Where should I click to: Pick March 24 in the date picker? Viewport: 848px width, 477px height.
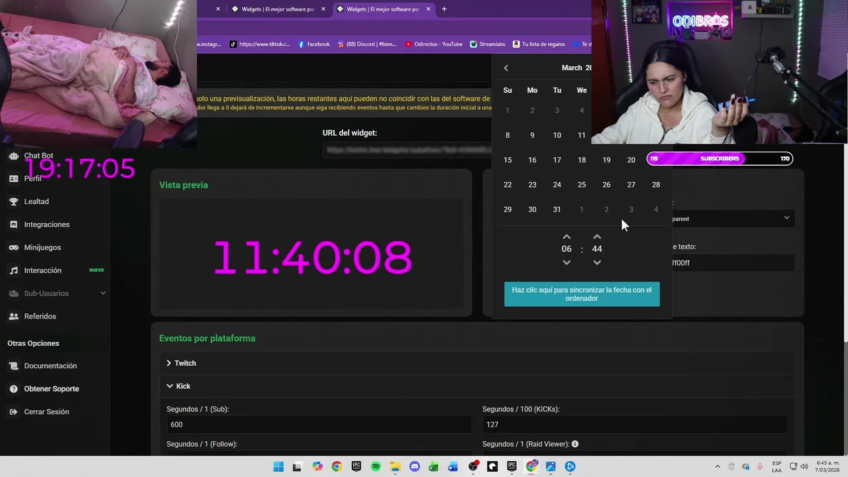tap(557, 185)
